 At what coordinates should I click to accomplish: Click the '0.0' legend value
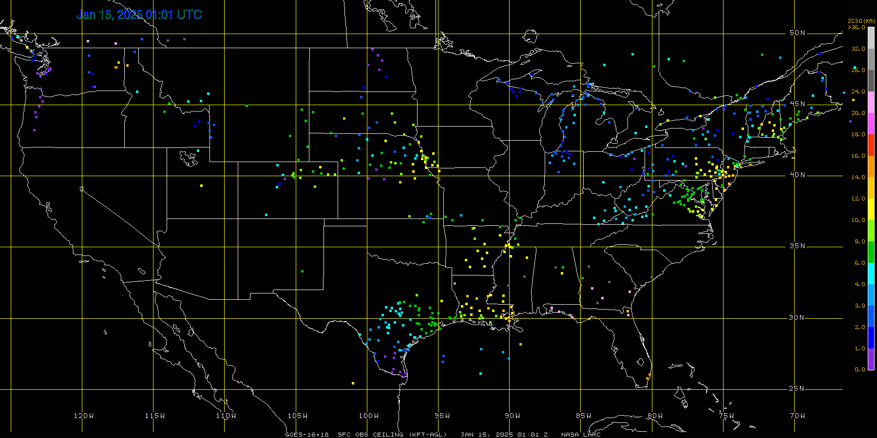pyautogui.click(x=860, y=369)
